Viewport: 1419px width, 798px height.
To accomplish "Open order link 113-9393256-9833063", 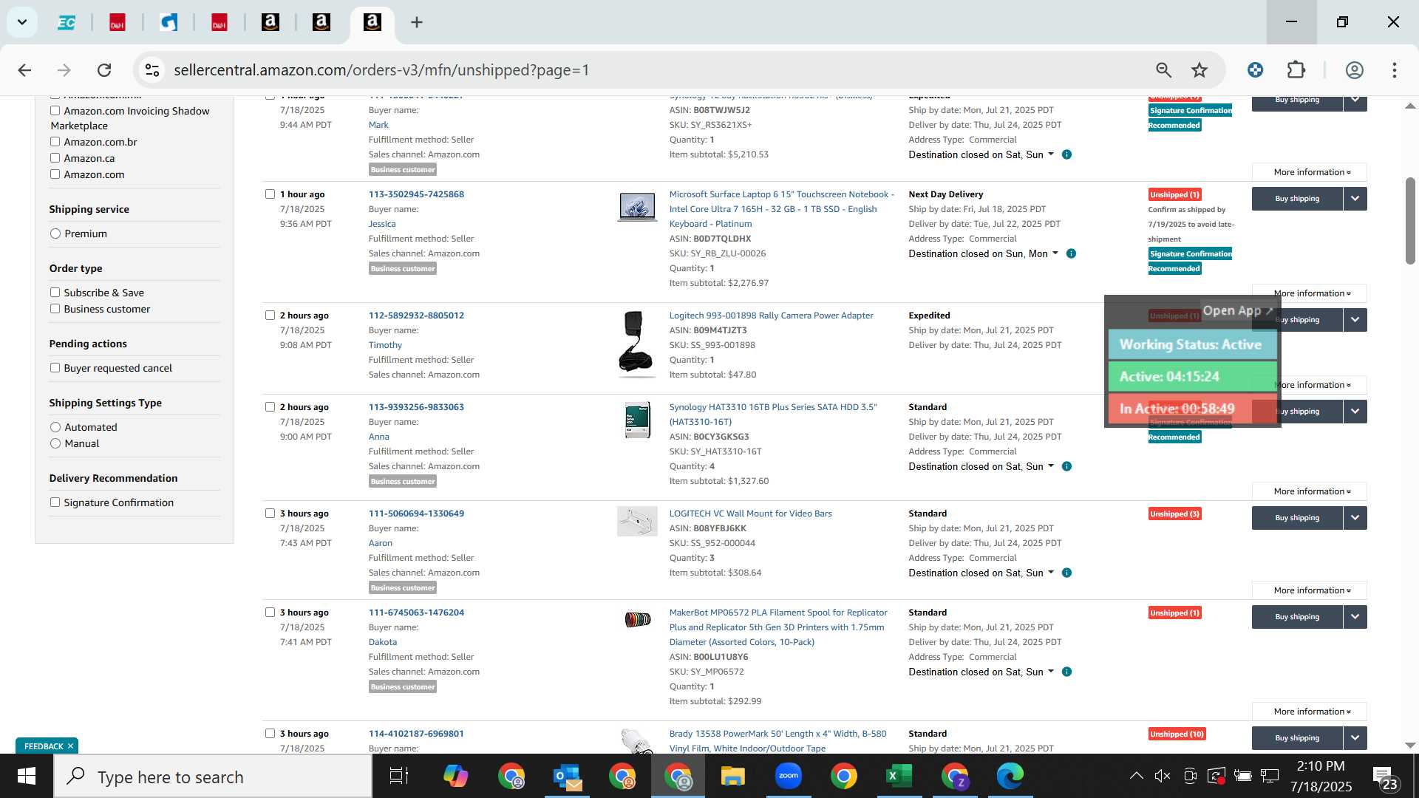I will pos(416,407).
